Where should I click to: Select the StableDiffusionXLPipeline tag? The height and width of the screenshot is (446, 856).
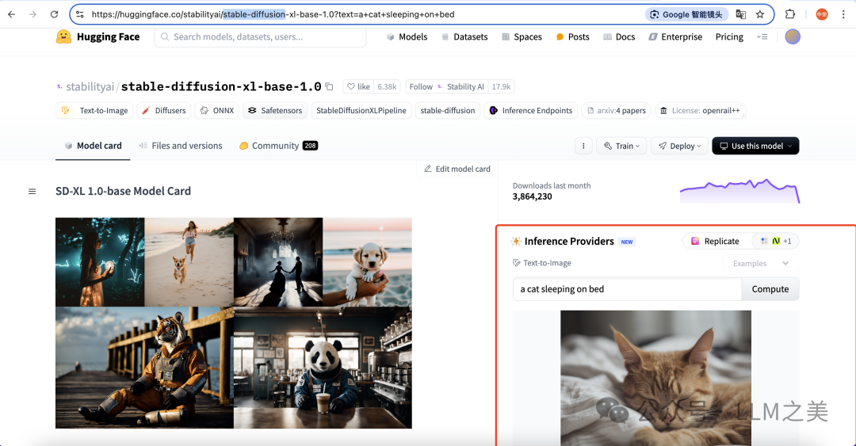[361, 110]
